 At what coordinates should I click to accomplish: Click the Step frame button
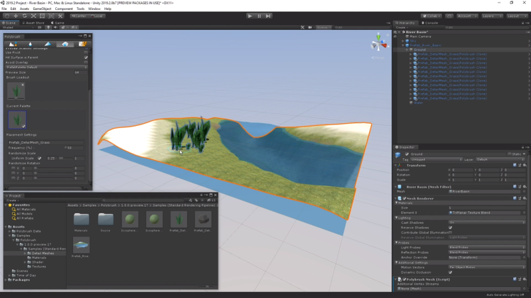(268, 16)
